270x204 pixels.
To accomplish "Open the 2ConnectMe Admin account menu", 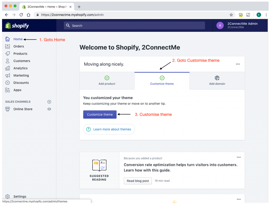I will click(240, 25).
